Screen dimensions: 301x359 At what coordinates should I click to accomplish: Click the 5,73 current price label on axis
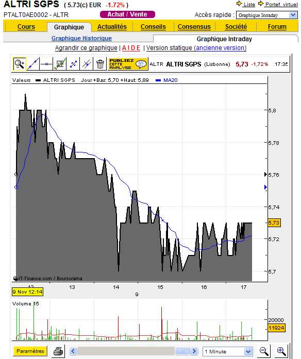274,223
